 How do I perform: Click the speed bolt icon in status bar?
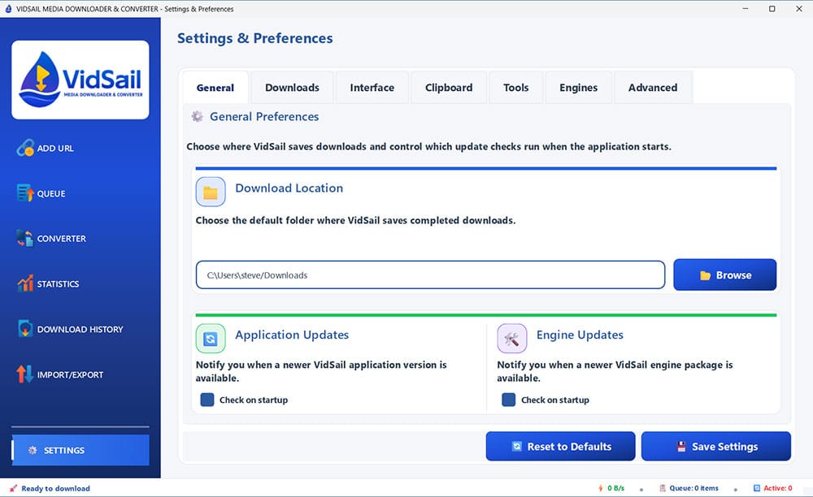(601, 488)
